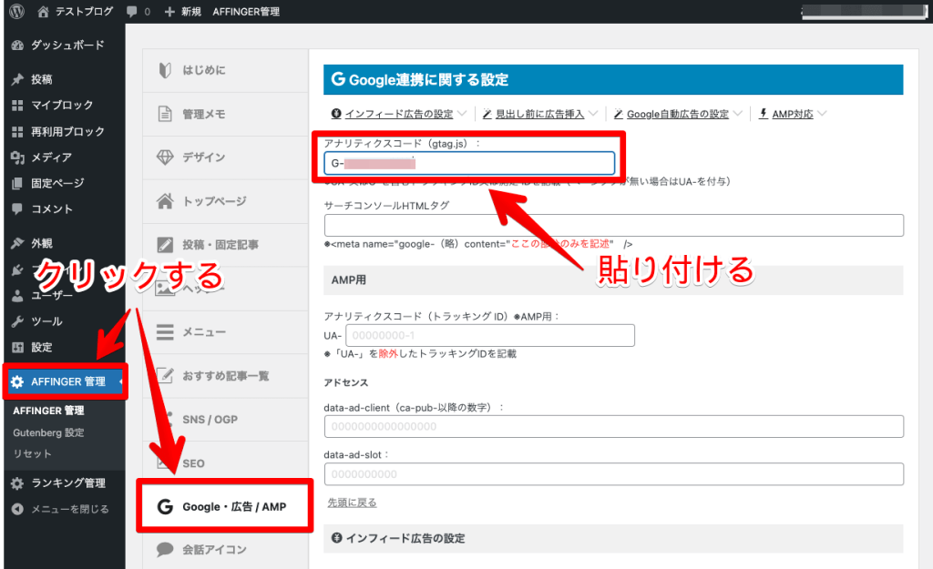Viewport: 933px width, 569px height.
Task: Select the デザイン tab
Action: (x=226, y=157)
